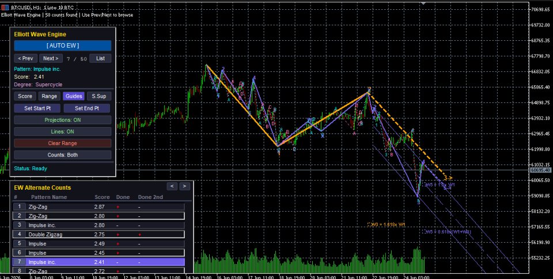
Task: Click the Pattern Name column header
Action: [48, 197]
